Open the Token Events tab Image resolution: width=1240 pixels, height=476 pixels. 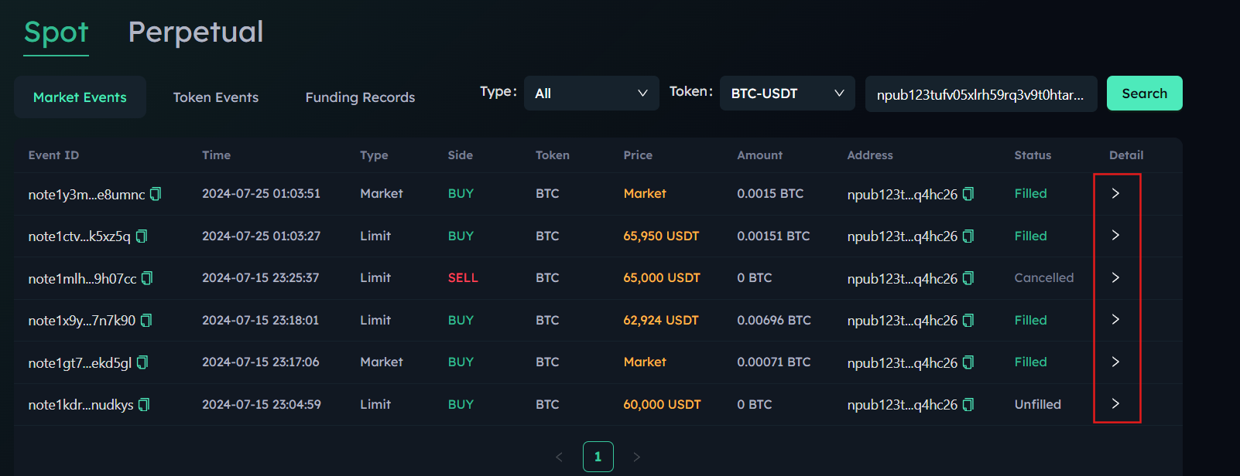216,97
